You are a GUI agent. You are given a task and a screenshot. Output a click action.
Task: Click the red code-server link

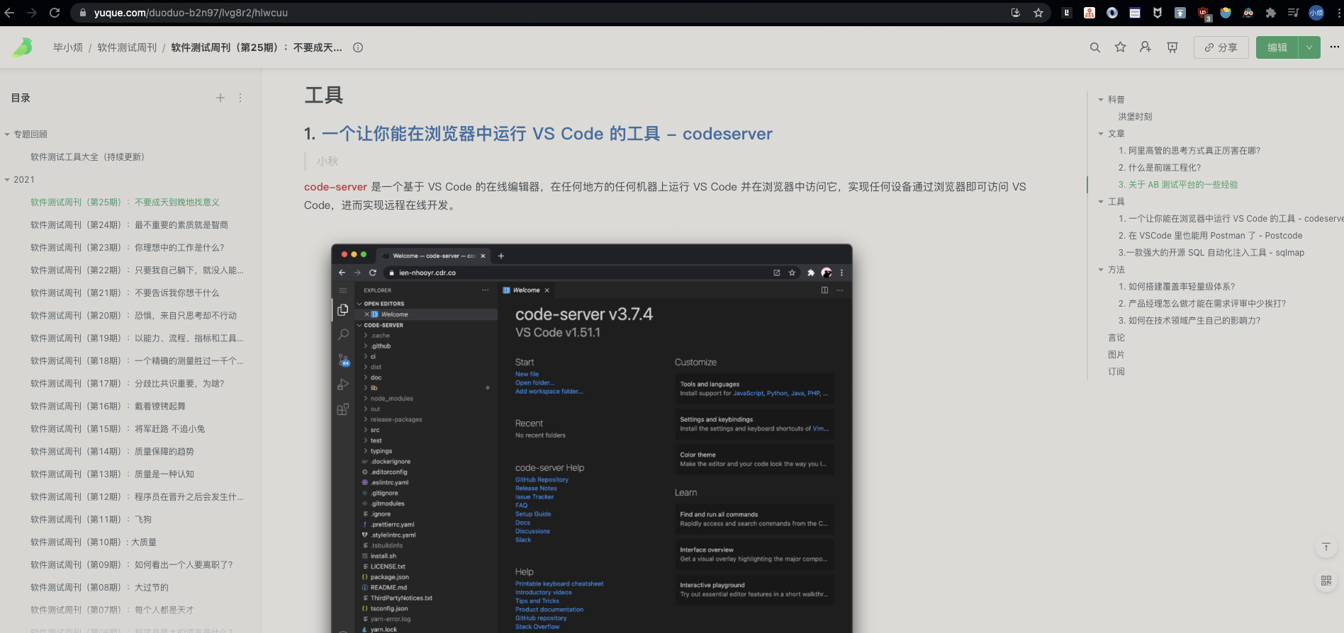point(335,187)
